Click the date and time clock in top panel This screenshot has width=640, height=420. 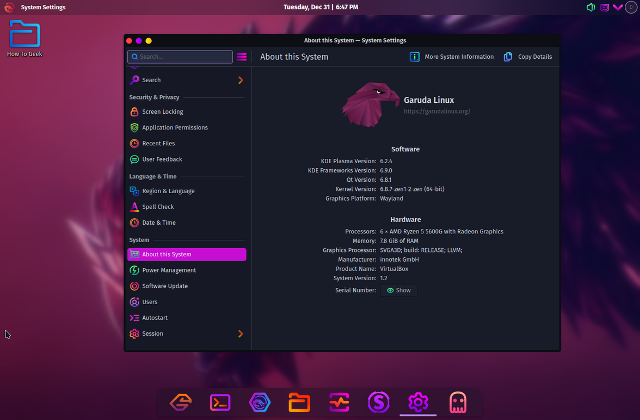321,7
